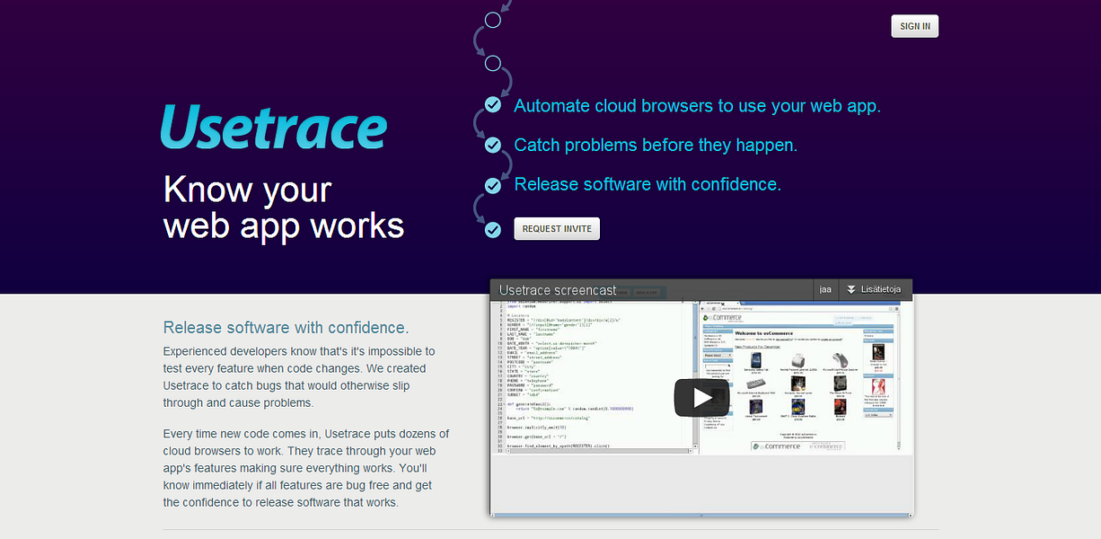Screen dimensions: 1101x539
Task: Click the code editor area in video thumbnail
Action: point(595,377)
